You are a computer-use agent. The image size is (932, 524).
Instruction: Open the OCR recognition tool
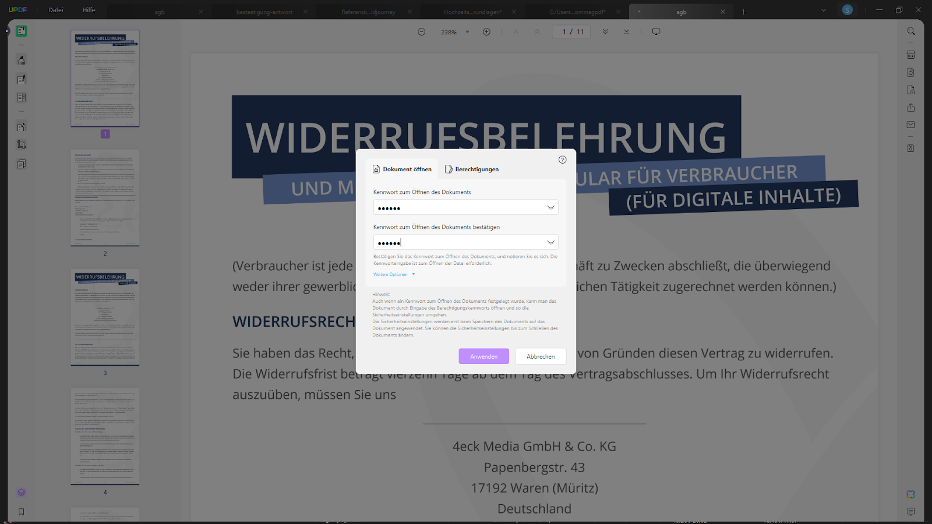[x=911, y=55]
